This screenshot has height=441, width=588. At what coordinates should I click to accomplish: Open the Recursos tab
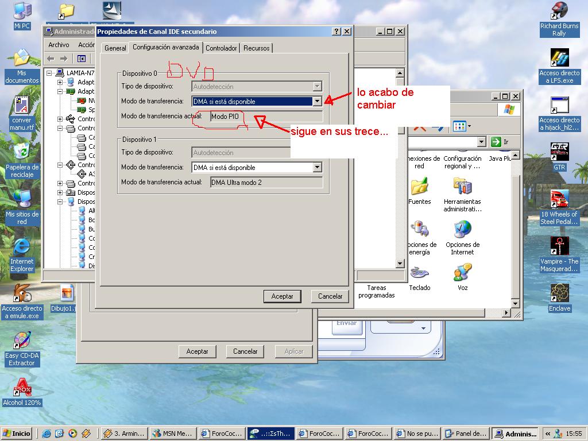(256, 48)
